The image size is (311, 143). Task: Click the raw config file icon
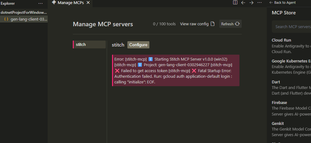click(x=212, y=24)
